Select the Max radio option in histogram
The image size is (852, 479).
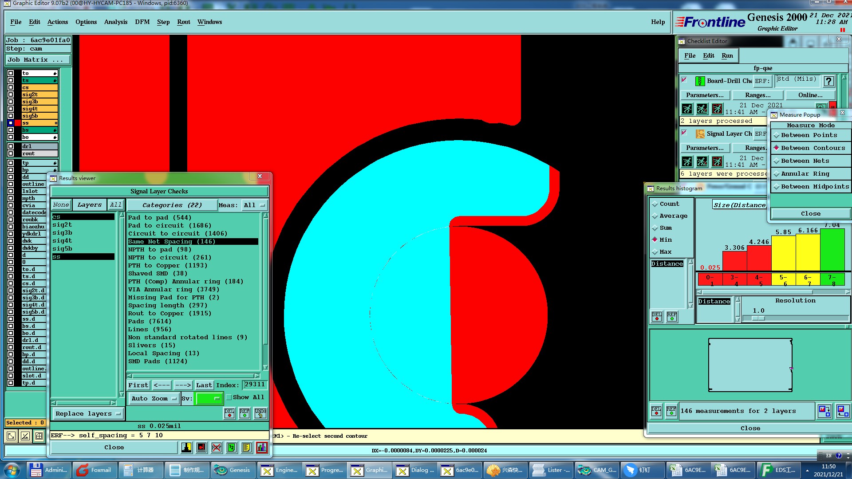point(655,252)
